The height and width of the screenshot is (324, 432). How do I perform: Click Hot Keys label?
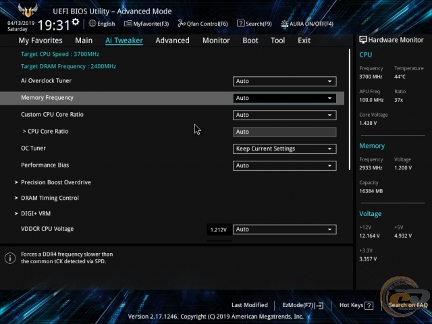351,305
